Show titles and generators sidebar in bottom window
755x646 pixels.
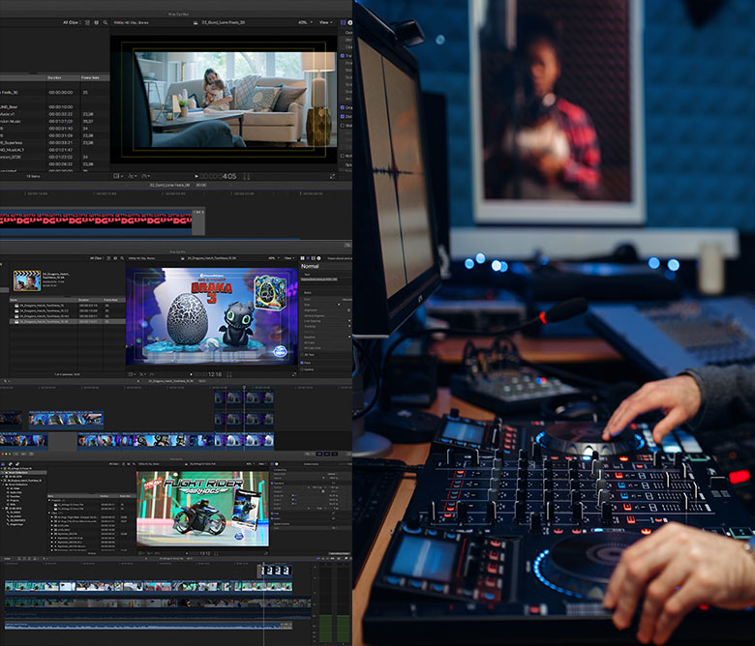coord(15,464)
